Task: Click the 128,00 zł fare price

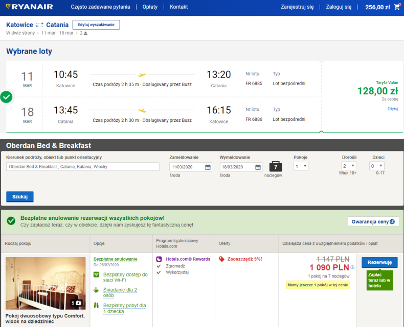Action: tap(378, 91)
